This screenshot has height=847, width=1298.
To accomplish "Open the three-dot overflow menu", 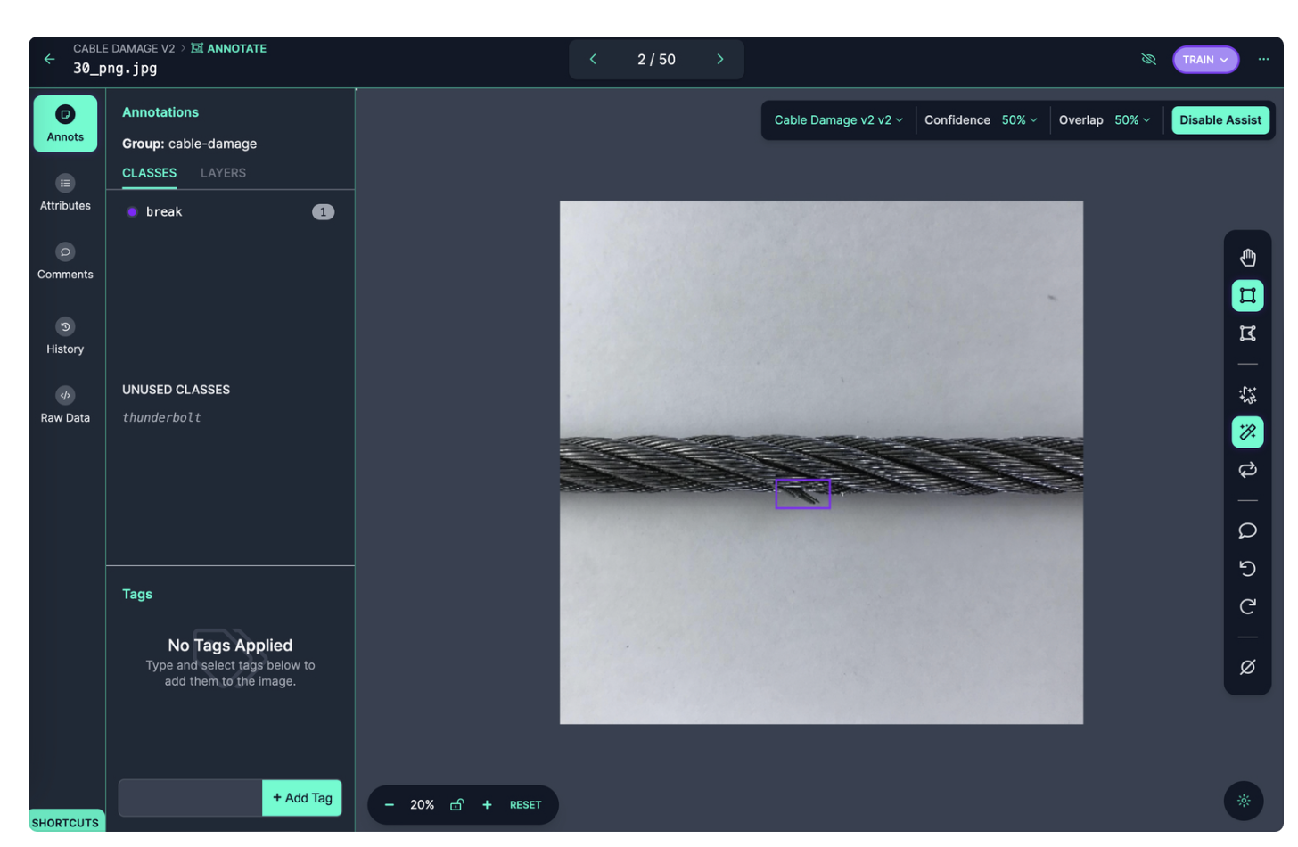I will pos(1263,59).
